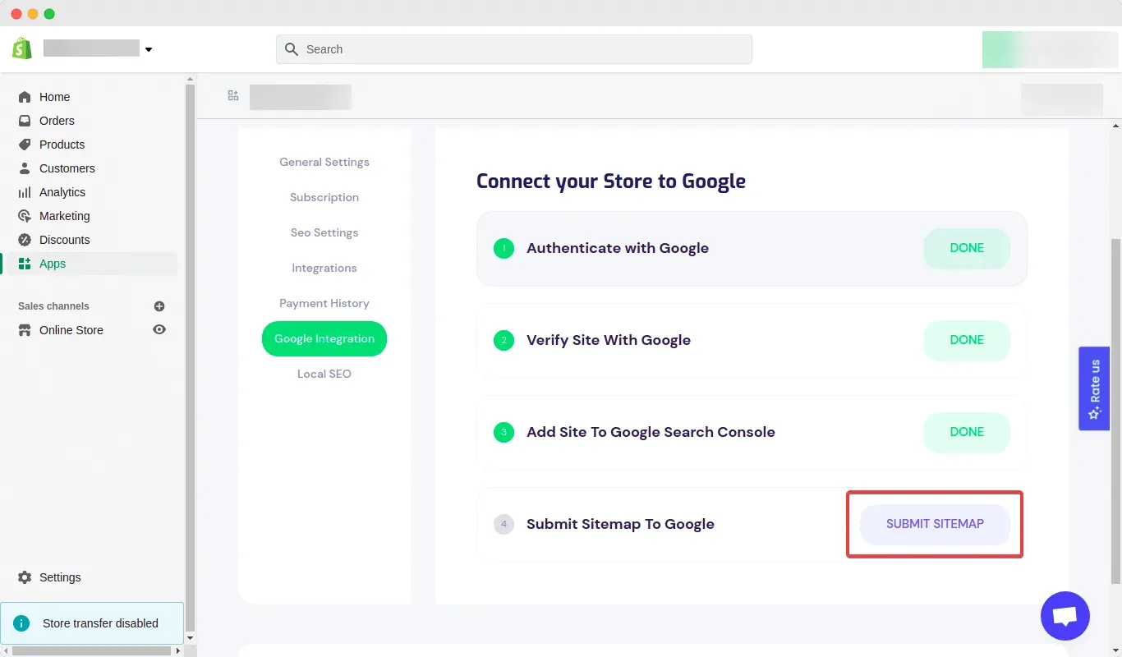This screenshot has width=1122, height=657.
Task: Click DONE for Authenticate with Google
Action: (x=967, y=248)
